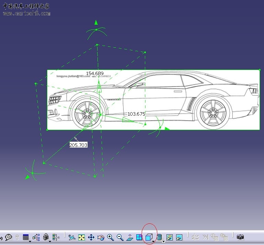The width and height of the screenshot is (264, 245).
Task: Click the Hide/Show icon
Action: click(169, 237)
